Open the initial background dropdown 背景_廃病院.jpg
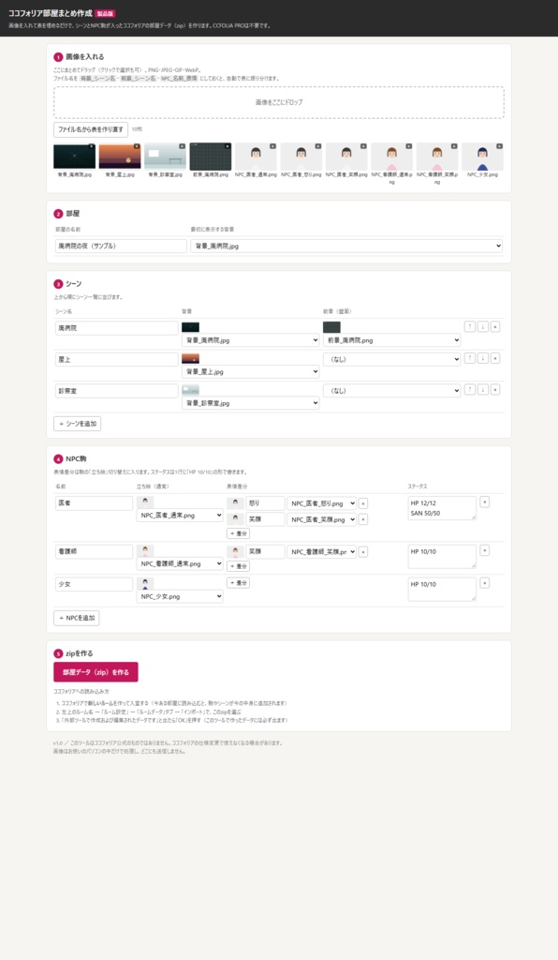 click(346, 246)
